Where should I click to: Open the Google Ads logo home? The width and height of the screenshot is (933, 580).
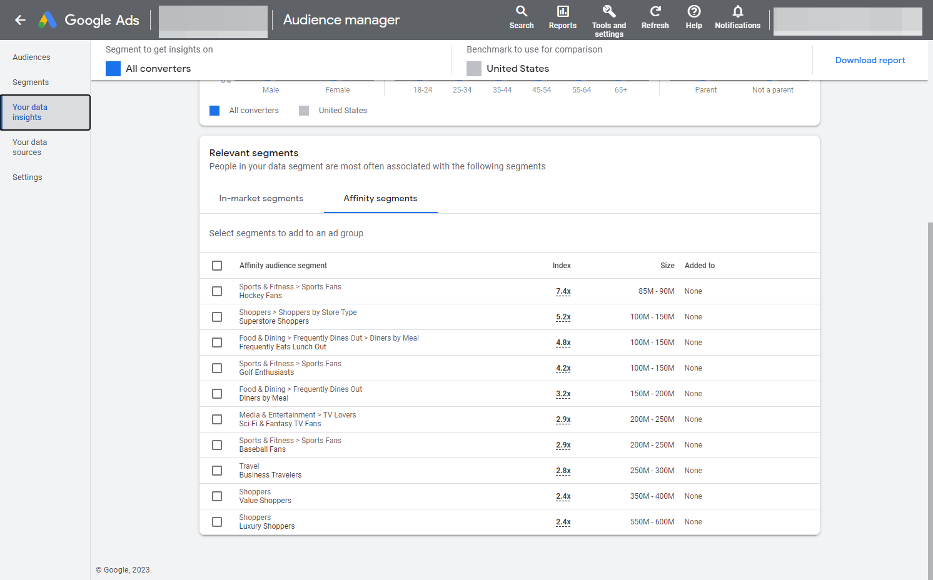coord(89,20)
